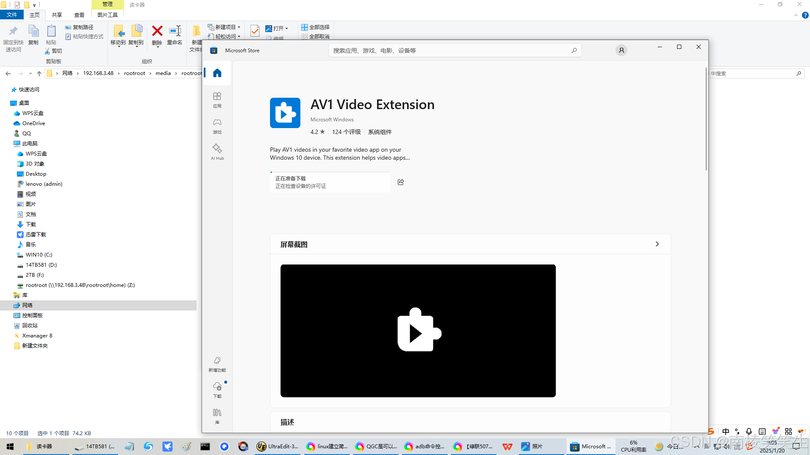The width and height of the screenshot is (810, 455).
Task: Click 全部选择 select-all option in ribbon
Action: pyautogui.click(x=315, y=27)
